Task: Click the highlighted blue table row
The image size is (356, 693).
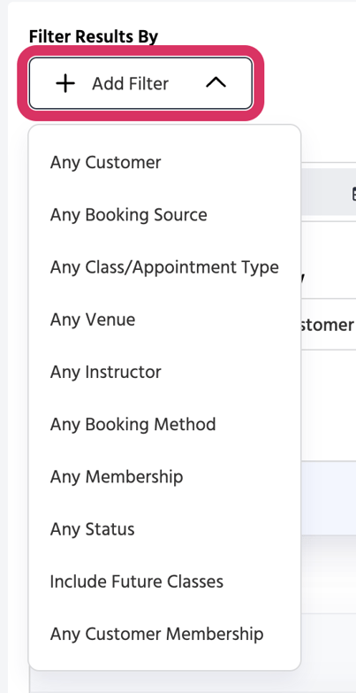Action: [x=329, y=498]
